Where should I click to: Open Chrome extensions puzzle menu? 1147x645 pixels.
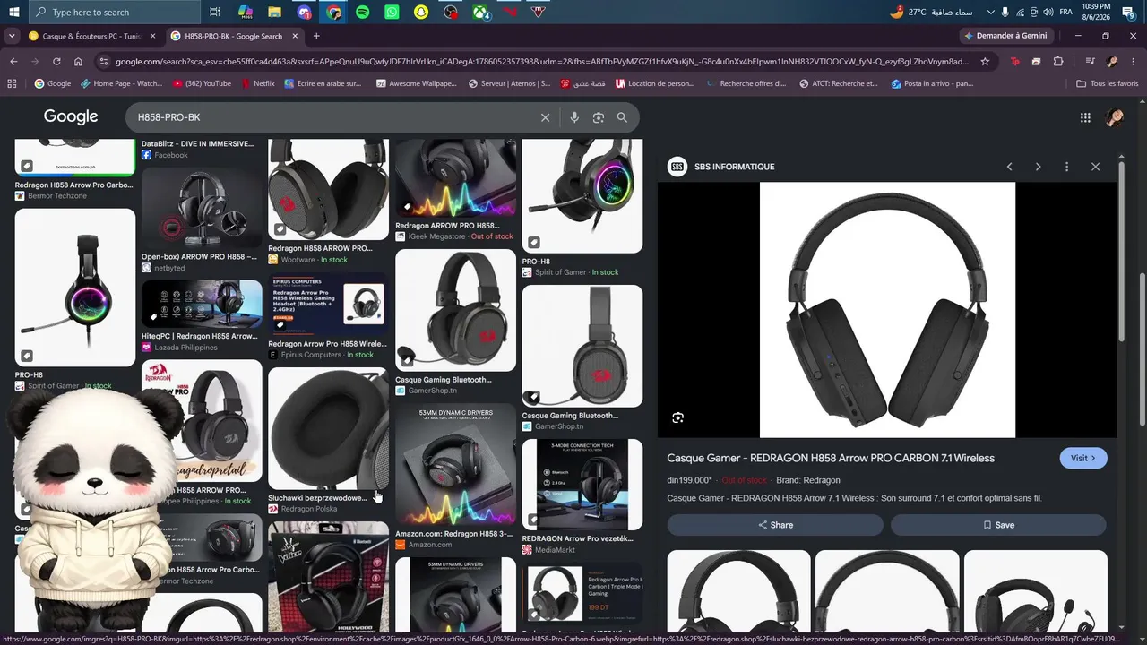(x=1058, y=62)
